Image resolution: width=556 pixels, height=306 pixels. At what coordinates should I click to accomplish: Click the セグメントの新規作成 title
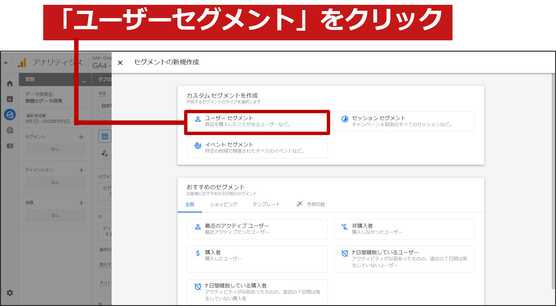point(166,62)
